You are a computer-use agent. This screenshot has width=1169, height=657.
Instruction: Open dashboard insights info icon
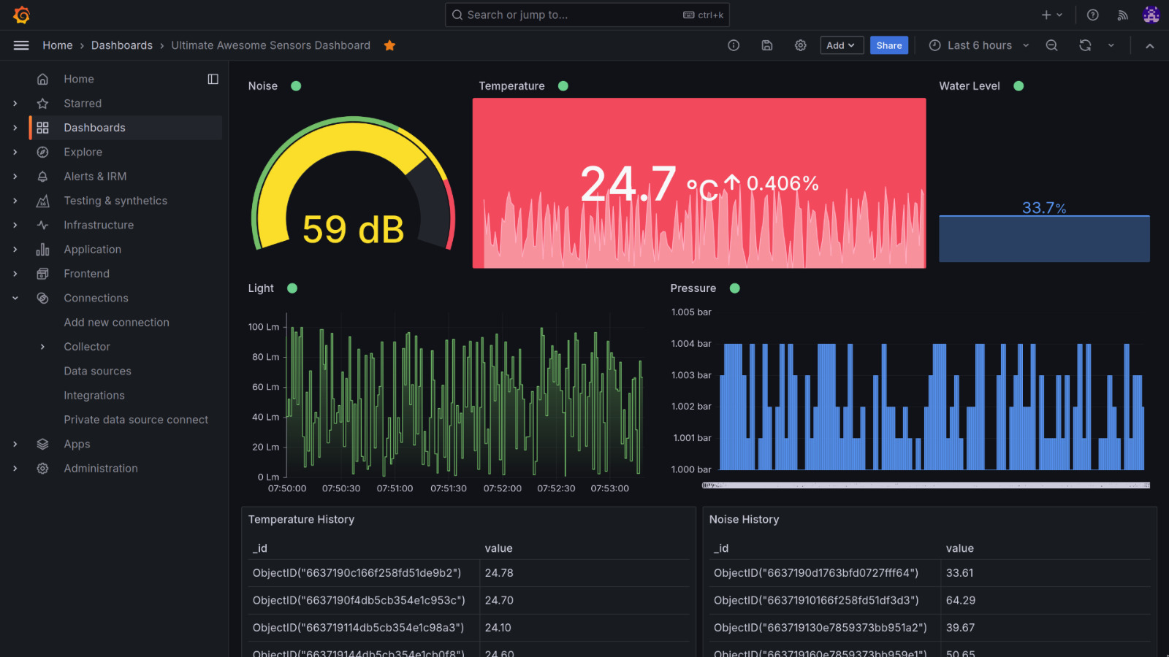pyautogui.click(x=734, y=45)
